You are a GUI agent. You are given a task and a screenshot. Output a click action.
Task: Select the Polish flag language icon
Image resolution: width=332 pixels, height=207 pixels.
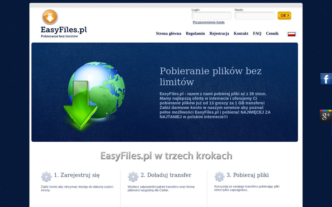click(291, 33)
